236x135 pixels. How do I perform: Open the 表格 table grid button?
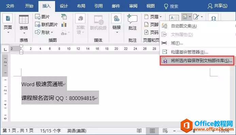[24, 24]
